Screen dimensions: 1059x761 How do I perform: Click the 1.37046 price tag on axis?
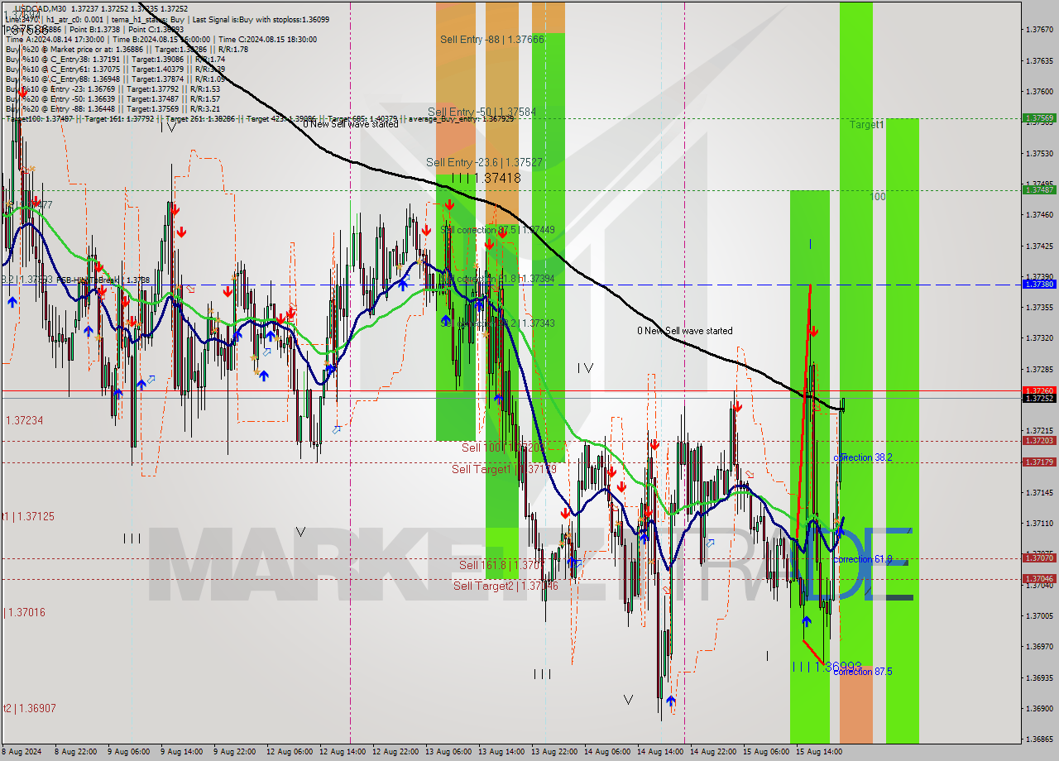point(1039,579)
